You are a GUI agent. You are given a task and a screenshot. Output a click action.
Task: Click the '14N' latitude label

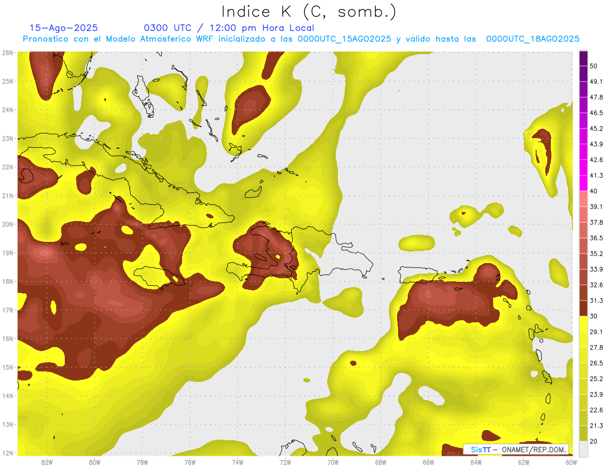tap(7, 396)
